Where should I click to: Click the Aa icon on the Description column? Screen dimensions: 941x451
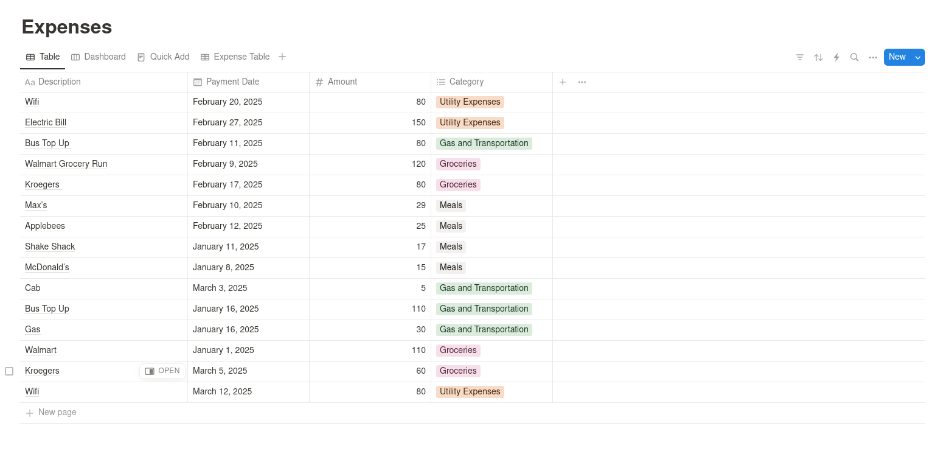pyautogui.click(x=30, y=82)
